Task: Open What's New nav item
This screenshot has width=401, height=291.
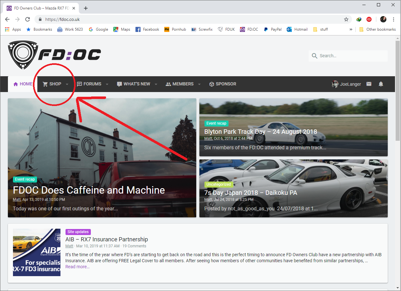Action: (x=134, y=84)
